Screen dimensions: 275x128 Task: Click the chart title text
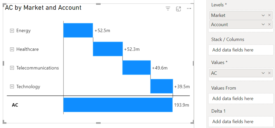point(43,8)
